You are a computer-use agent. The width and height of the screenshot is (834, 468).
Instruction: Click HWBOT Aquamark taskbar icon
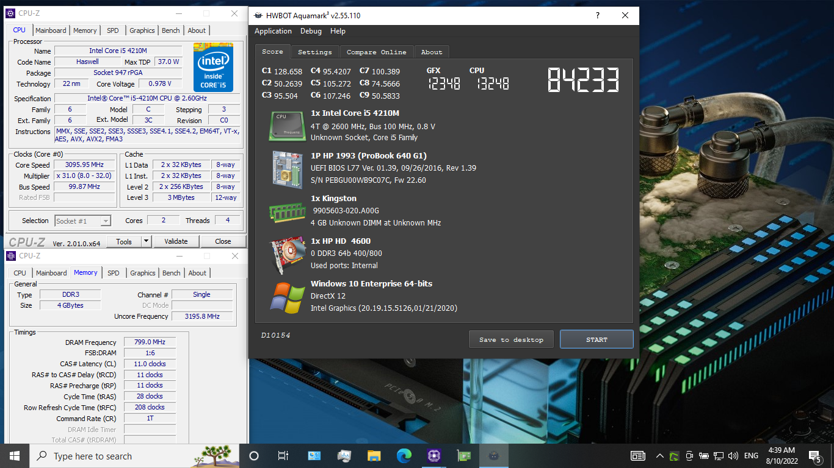tap(493, 456)
